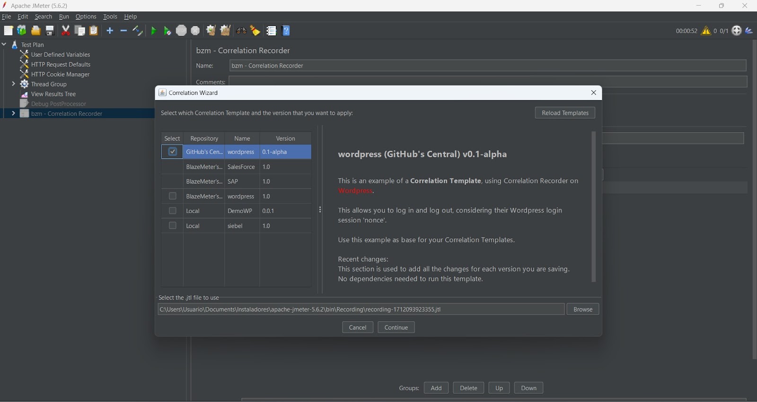757x402 pixels.
Task: Open the Search menu
Action: coord(44,17)
